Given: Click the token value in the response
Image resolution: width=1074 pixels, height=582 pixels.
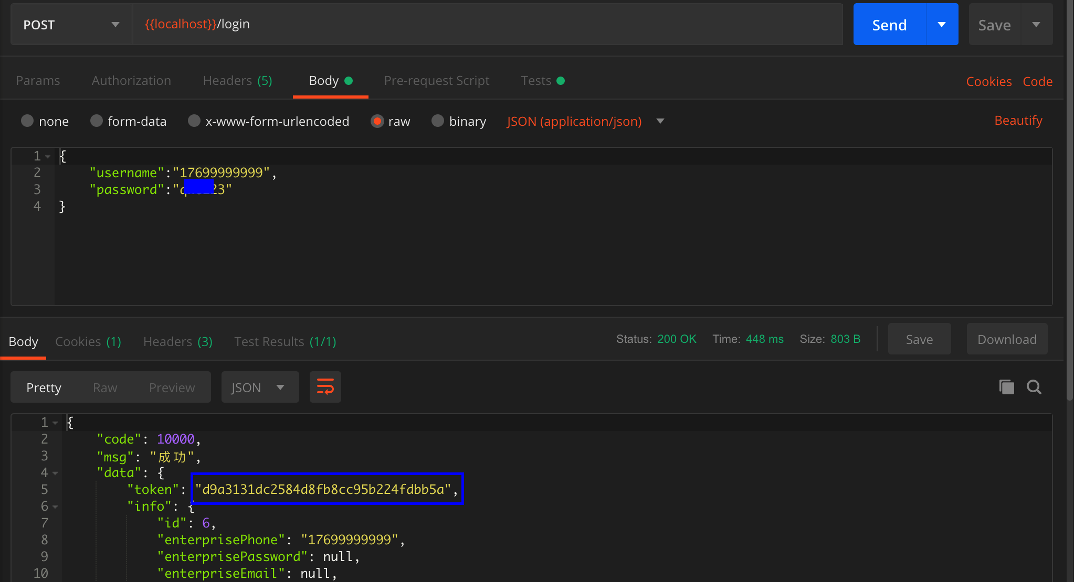Looking at the screenshot, I should pyautogui.click(x=323, y=489).
